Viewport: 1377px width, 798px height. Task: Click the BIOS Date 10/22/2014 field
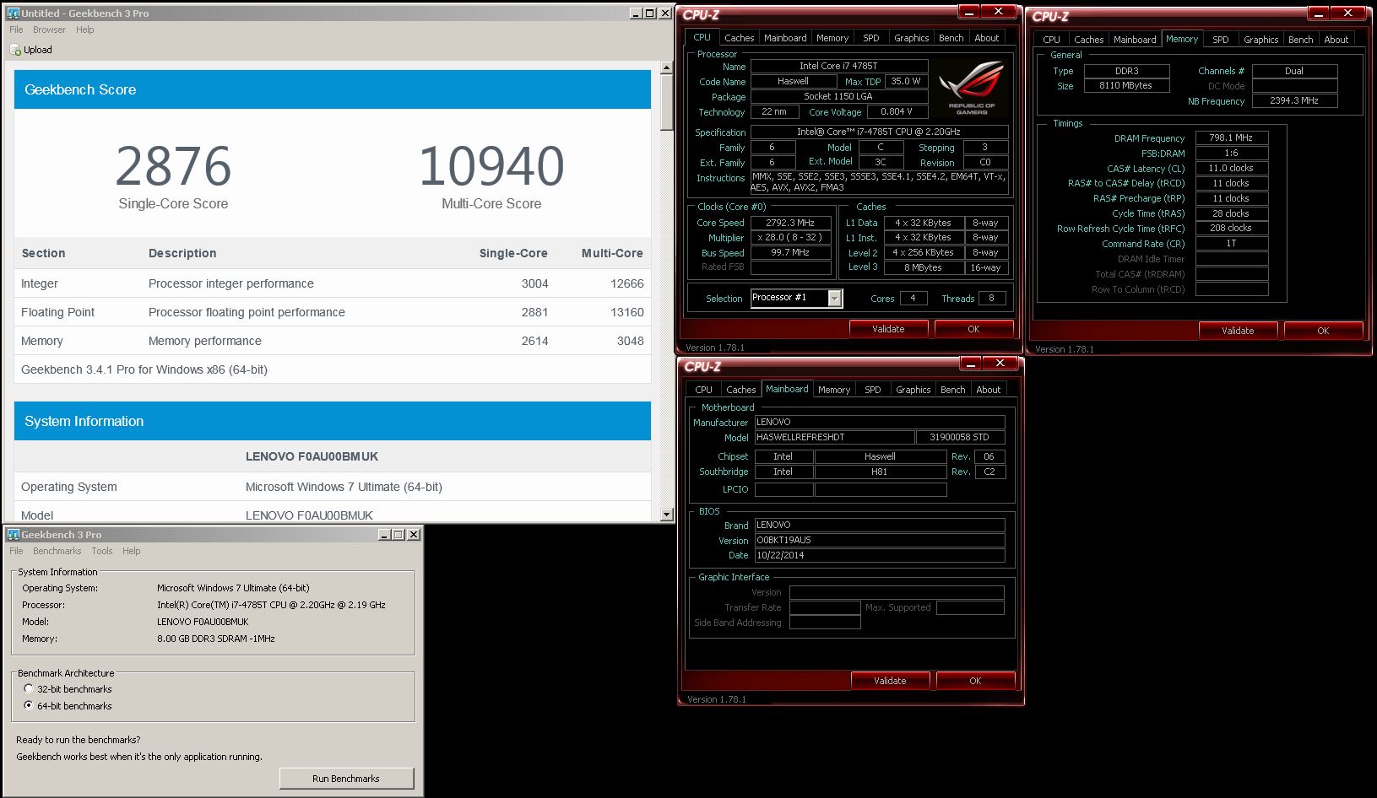click(x=879, y=555)
